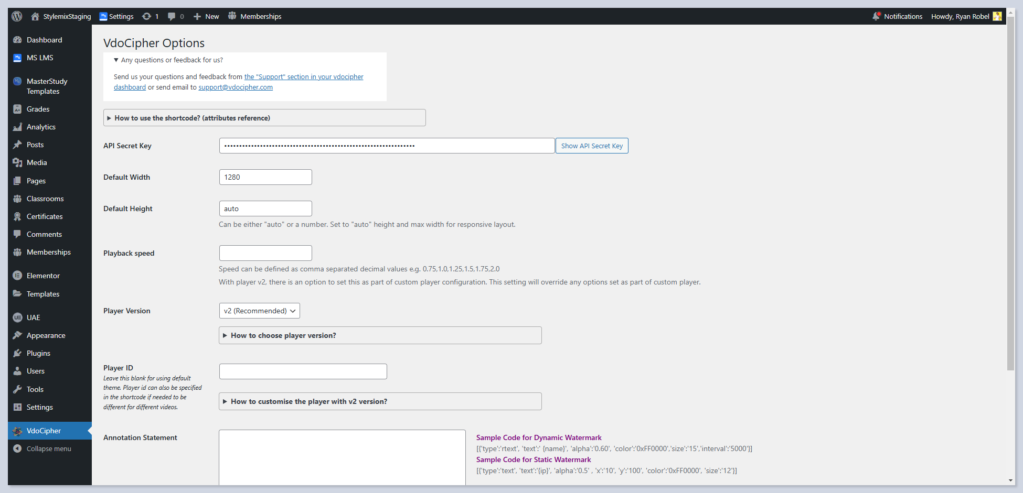
Task: Click the Dashboard gauge icon in sidebar
Action: point(17,40)
